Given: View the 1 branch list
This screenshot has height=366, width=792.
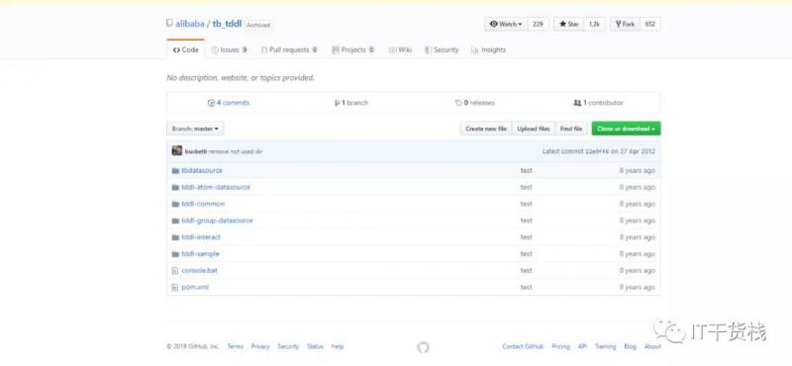Looking at the screenshot, I should tap(351, 103).
